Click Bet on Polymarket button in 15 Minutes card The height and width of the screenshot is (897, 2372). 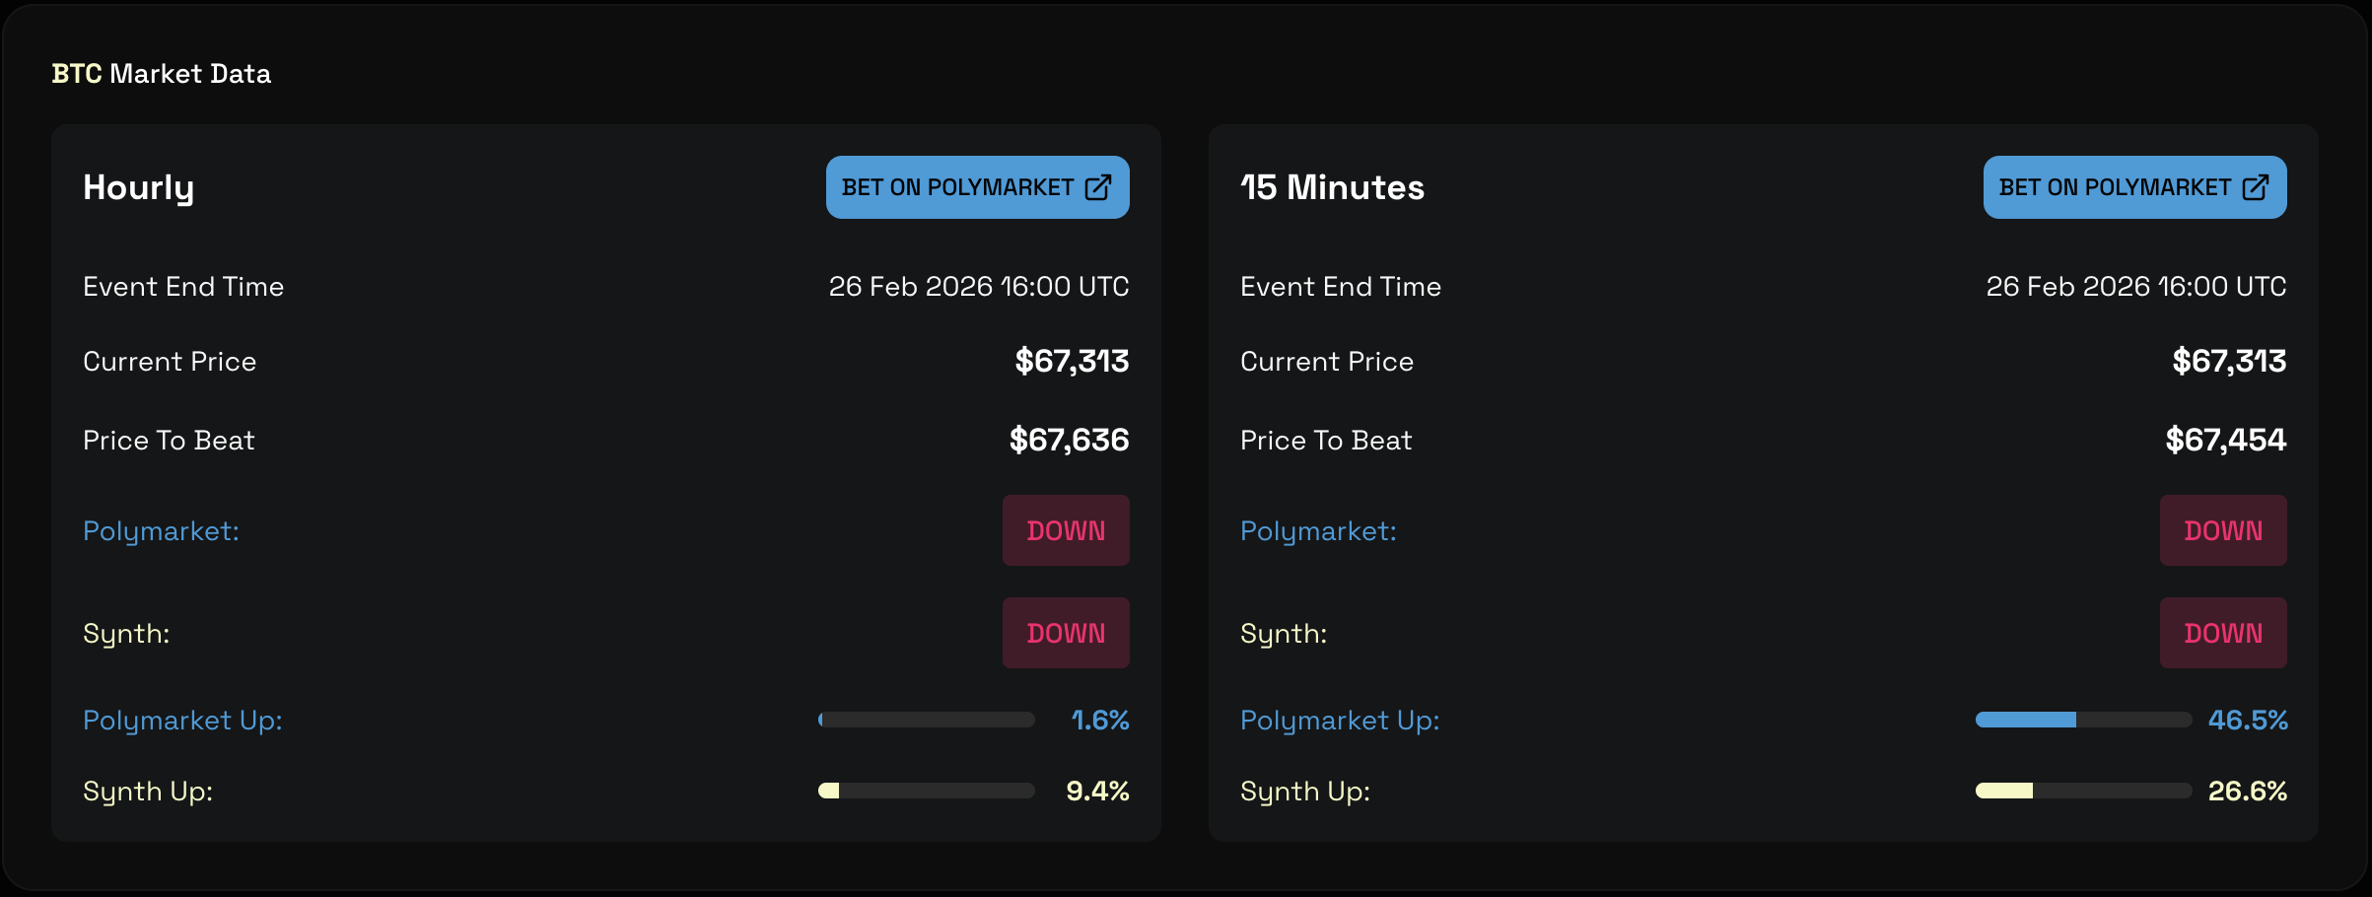click(2134, 187)
